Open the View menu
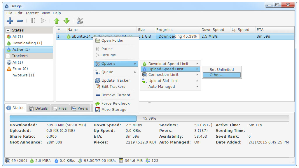This screenshot has width=299, height=168. click(x=46, y=13)
